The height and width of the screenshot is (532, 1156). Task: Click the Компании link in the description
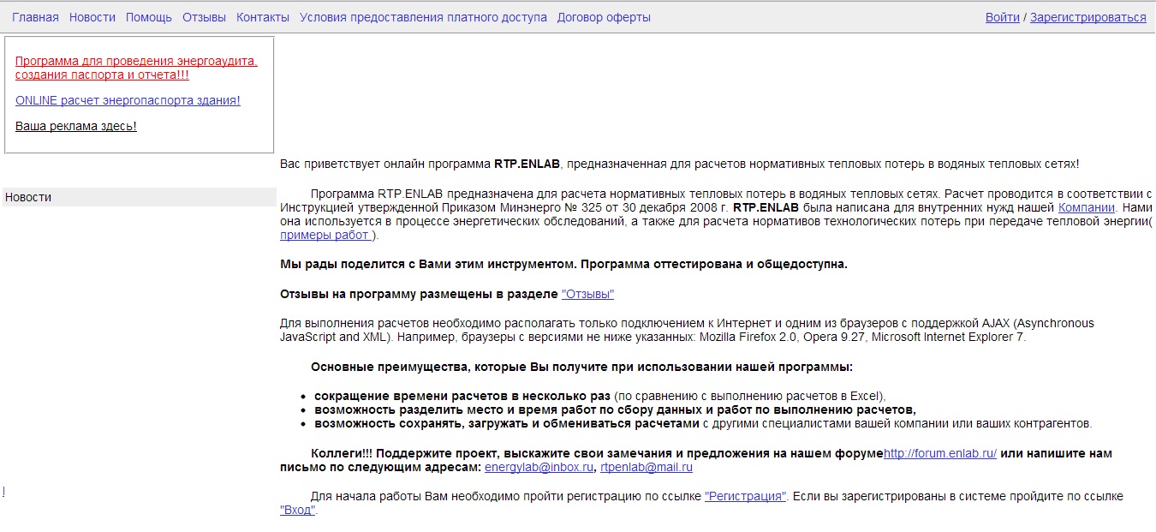tap(1087, 207)
